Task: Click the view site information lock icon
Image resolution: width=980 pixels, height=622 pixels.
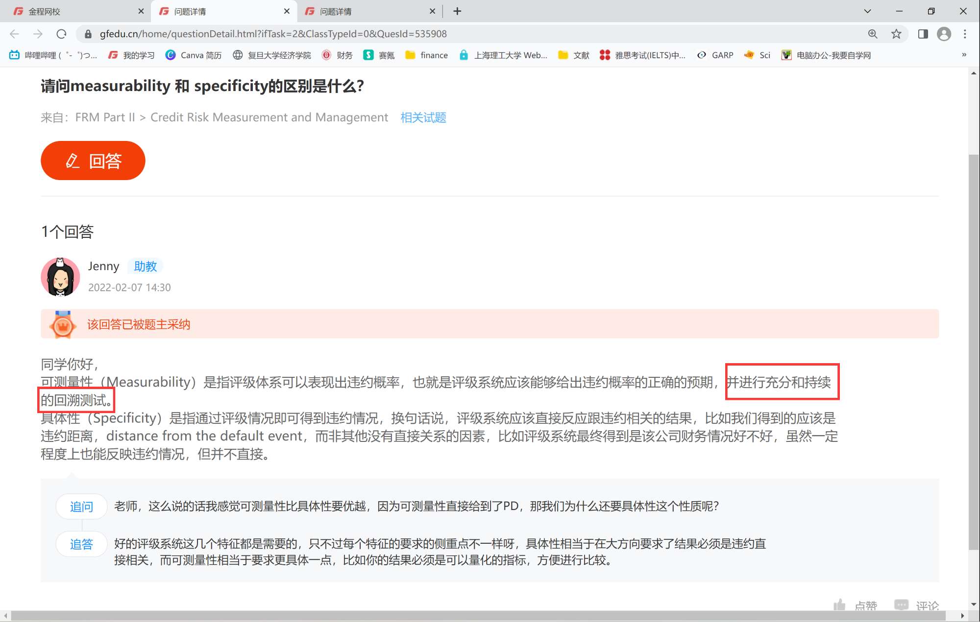Action: click(88, 34)
